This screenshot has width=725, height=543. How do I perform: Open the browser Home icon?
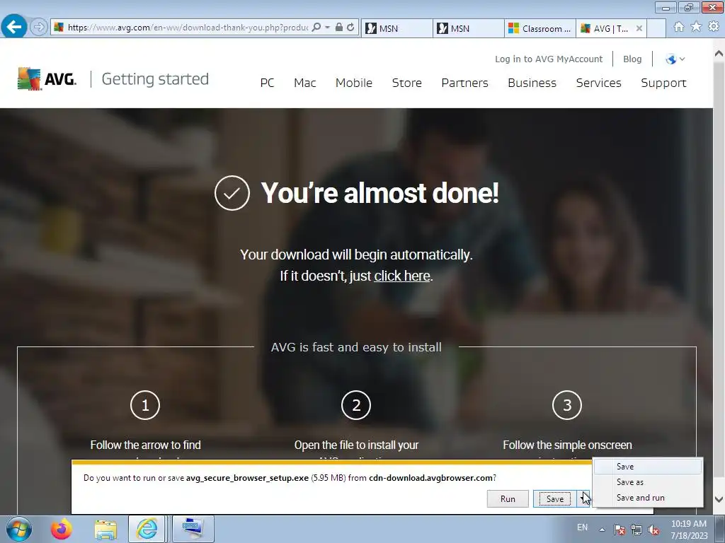(x=679, y=27)
